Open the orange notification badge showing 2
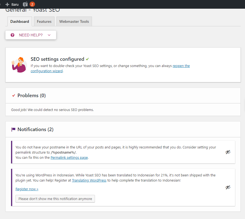Viewport: 245px width, 219px height. [x=32, y=4]
